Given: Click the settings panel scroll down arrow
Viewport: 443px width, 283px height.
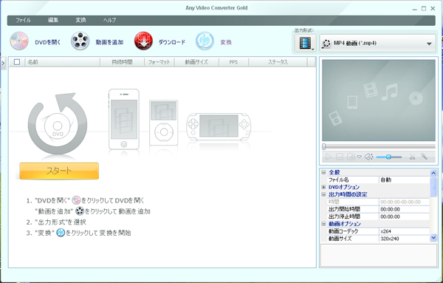Looking at the screenshot, I should (433, 238).
